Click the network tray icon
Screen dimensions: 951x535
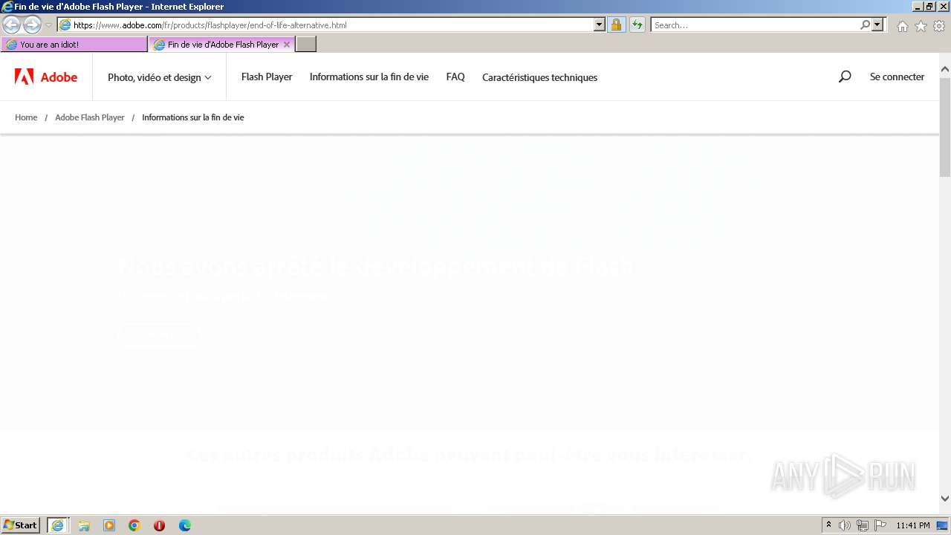pos(863,525)
